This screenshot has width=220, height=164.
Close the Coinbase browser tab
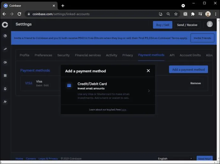click(x=54, y=6)
